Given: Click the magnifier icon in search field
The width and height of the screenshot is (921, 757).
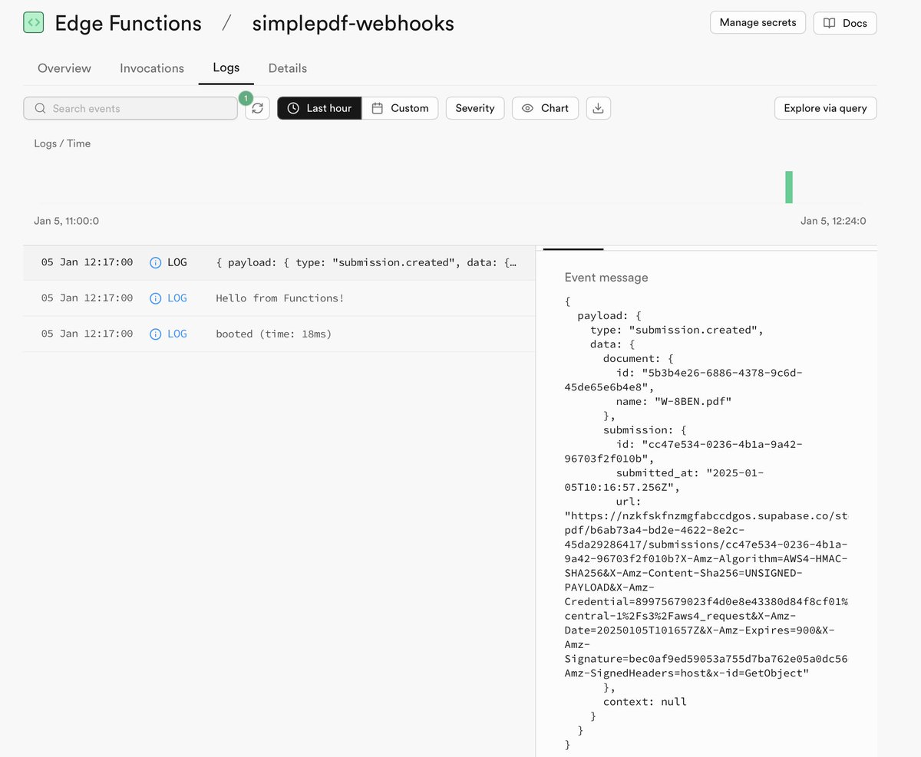Looking at the screenshot, I should pyautogui.click(x=41, y=108).
